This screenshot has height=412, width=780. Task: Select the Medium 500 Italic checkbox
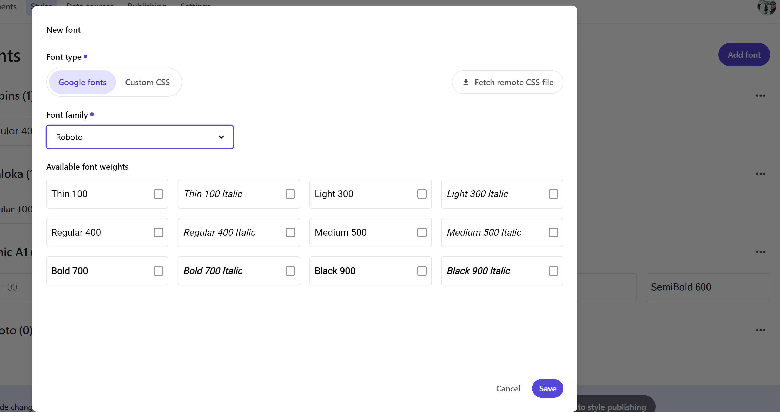pyautogui.click(x=553, y=232)
